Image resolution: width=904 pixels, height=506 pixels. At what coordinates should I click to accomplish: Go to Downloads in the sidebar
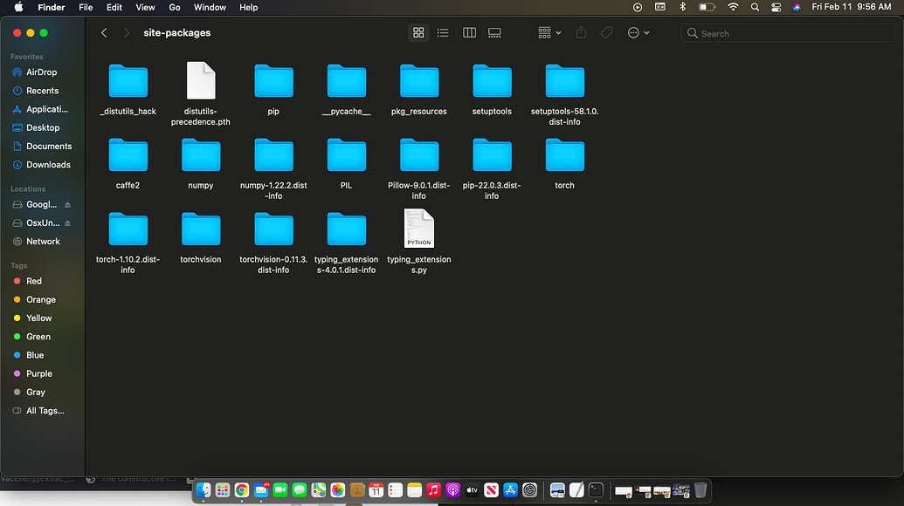coord(48,165)
